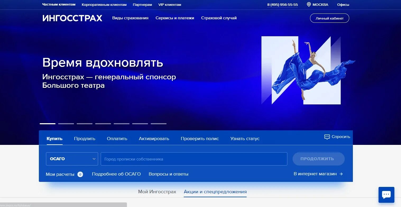
Task: Click the ballet dancer banner image
Action: tap(308, 70)
